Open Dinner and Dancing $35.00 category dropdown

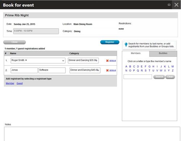(x=83, y=60)
